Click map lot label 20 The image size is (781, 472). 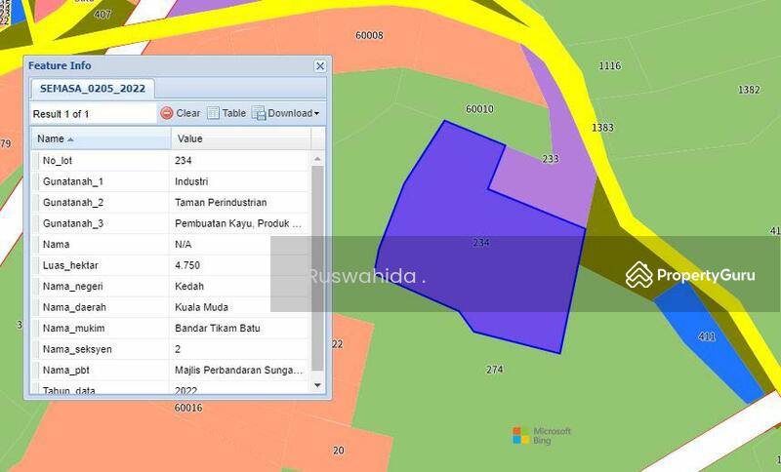[338, 451]
